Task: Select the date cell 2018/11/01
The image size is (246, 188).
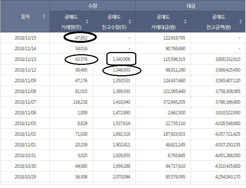Action: tap(25, 145)
